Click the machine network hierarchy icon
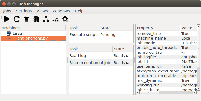 (x=46, y=19)
